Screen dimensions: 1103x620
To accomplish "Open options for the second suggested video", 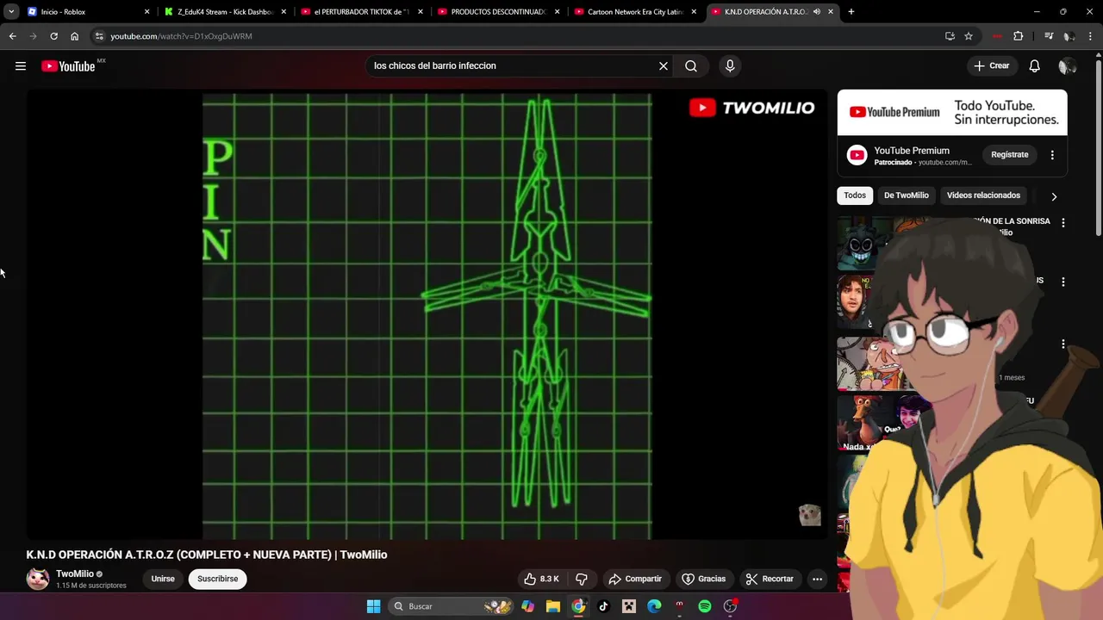I will [1063, 282].
